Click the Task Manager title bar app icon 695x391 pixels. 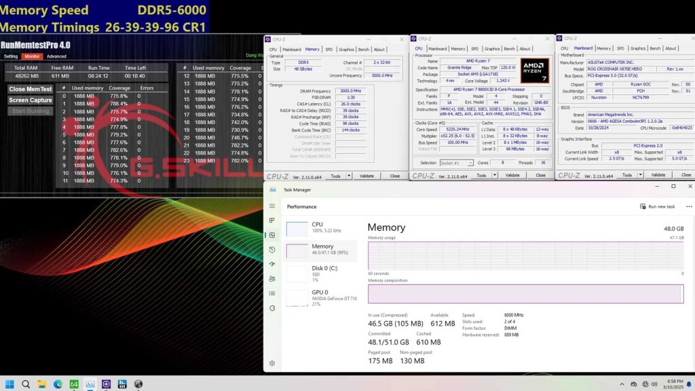tap(273, 190)
